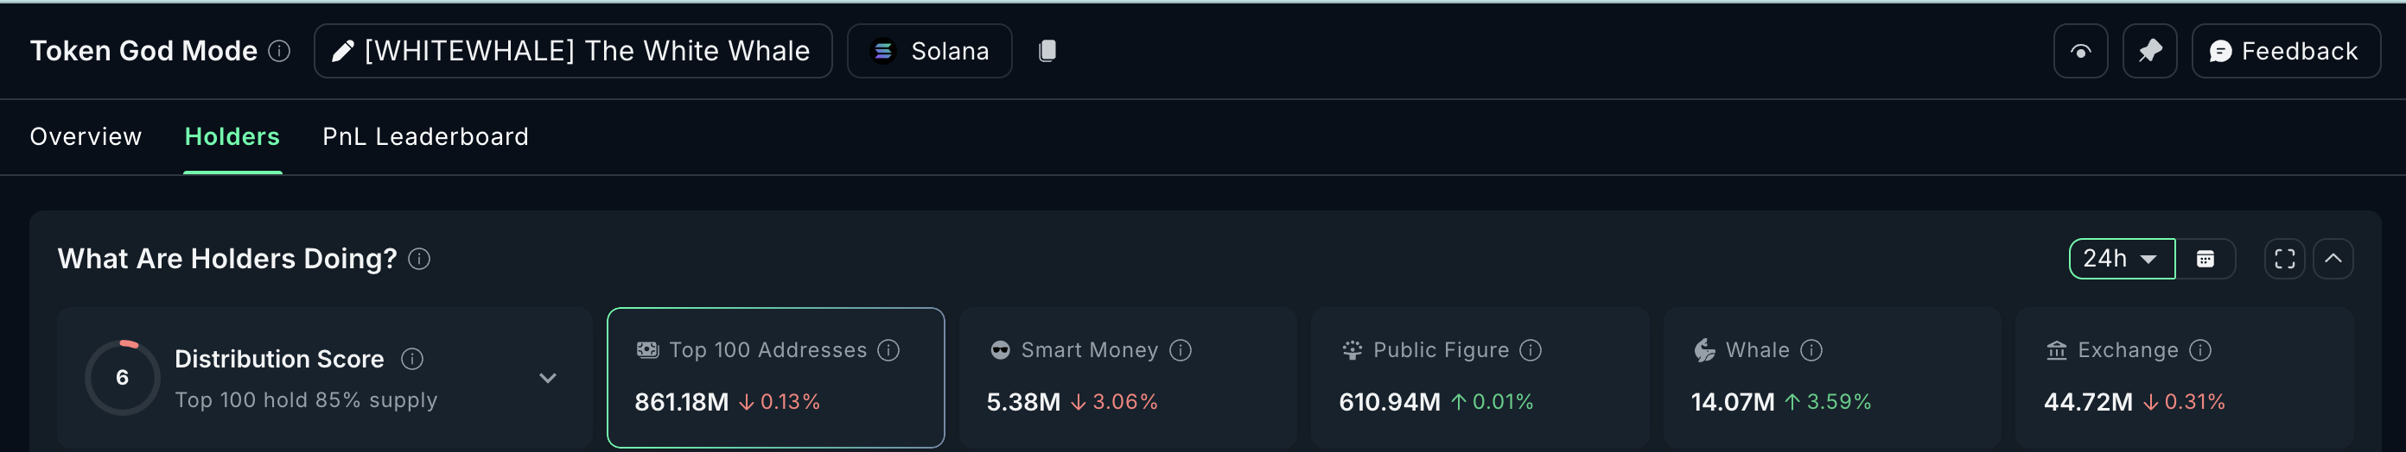The image size is (2406, 452).
Task: Click the info icon beside Token God Mode
Action: pyautogui.click(x=279, y=51)
